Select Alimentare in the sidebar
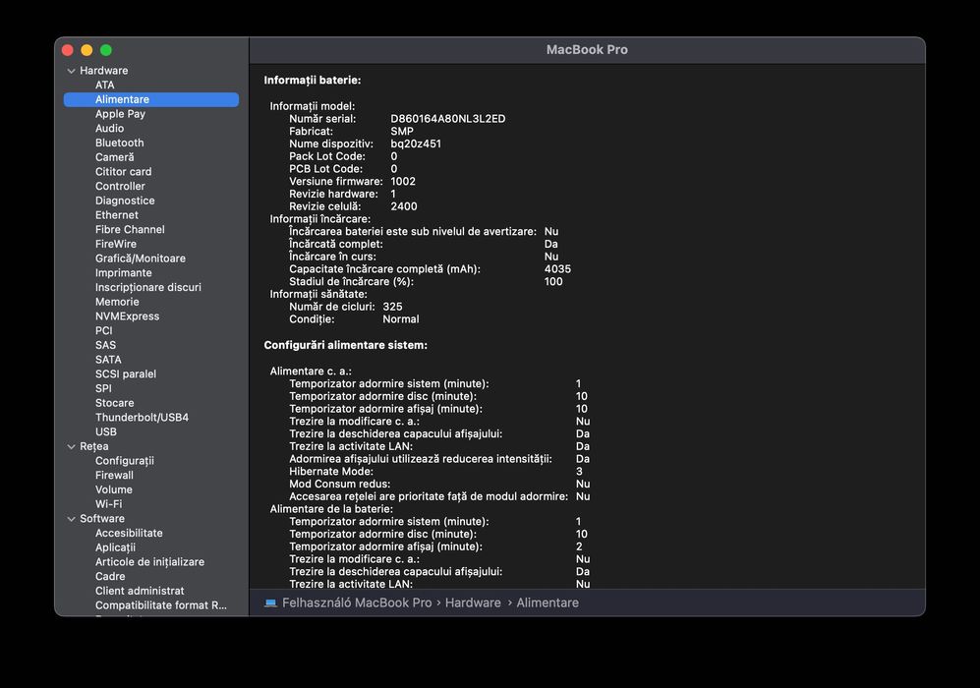 (x=151, y=99)
